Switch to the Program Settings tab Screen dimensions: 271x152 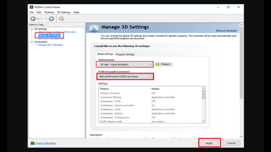(x=125, y=54)
